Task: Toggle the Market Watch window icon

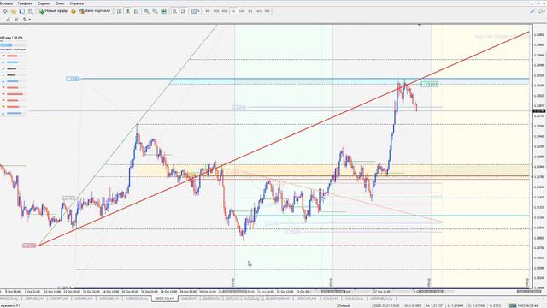Action: [x=21, y=11]
